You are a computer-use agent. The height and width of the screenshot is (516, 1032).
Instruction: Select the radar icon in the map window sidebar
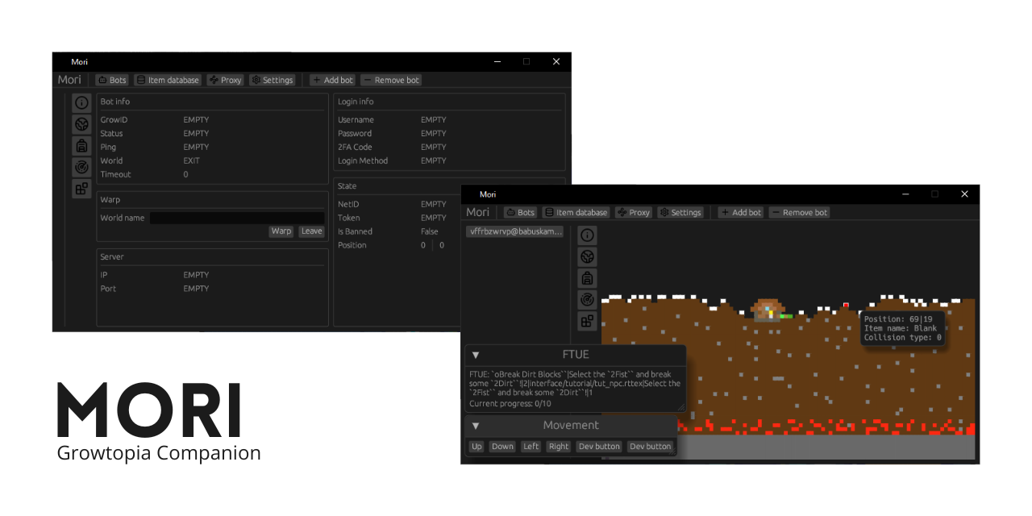pos(588,299)
